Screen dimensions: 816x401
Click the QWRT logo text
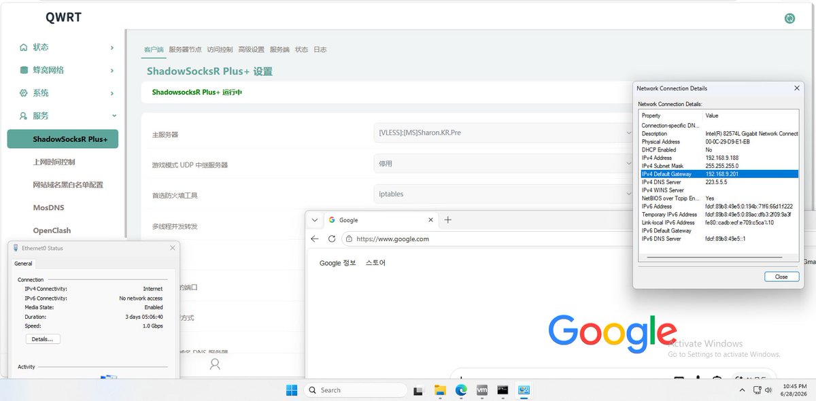click(x=64, y=18)
